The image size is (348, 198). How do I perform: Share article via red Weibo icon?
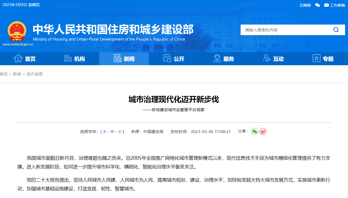(263, 131)
